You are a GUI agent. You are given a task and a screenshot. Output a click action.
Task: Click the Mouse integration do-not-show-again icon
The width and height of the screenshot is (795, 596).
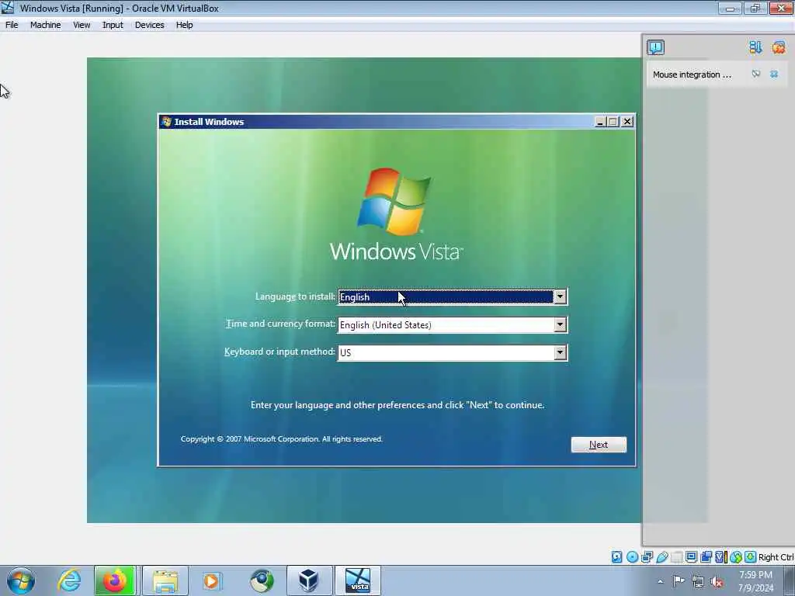coord(756,74)
